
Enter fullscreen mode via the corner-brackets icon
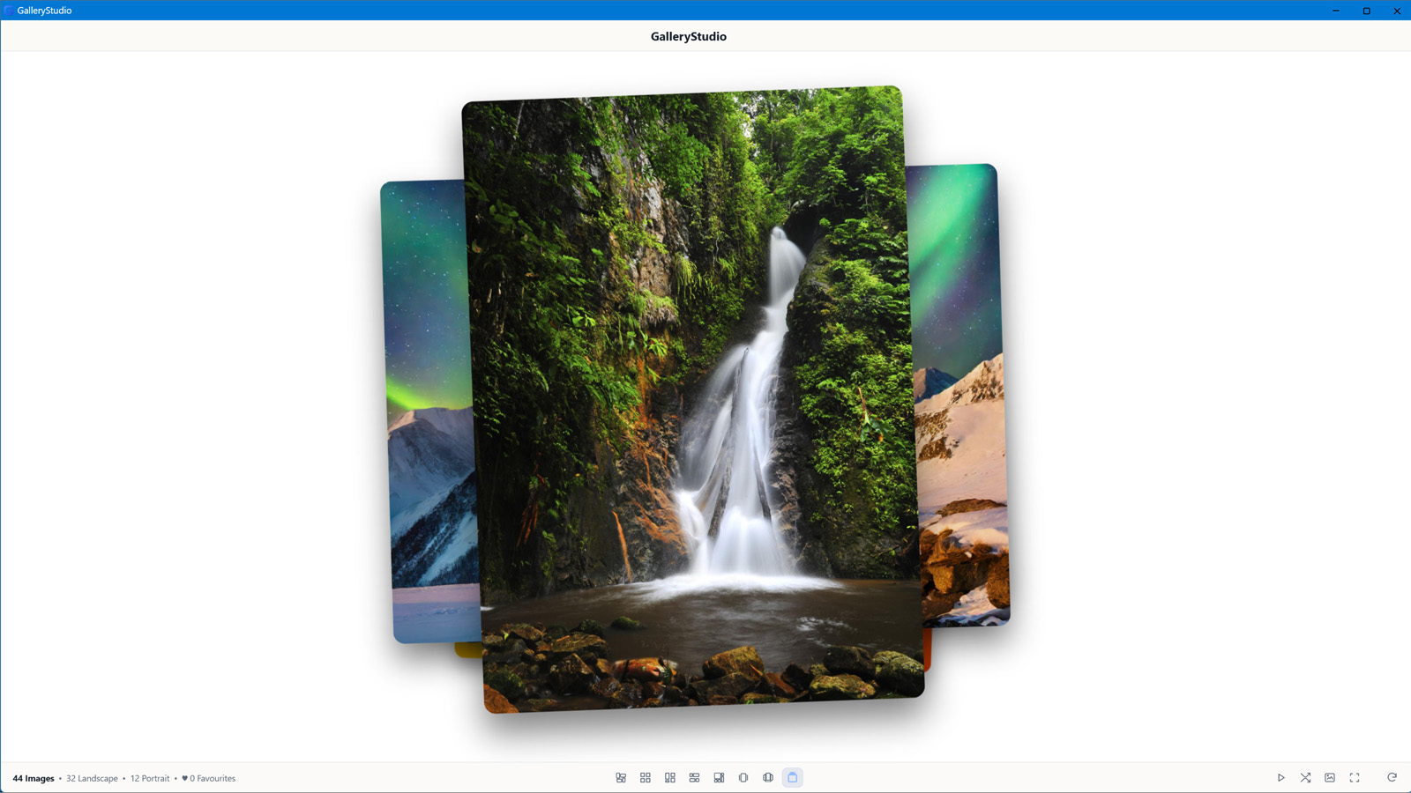1355,778
